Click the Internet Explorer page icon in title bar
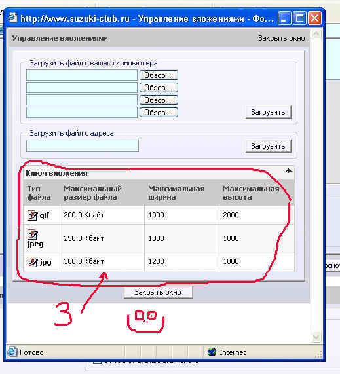 pyautogui.click(x=12, y=18)
